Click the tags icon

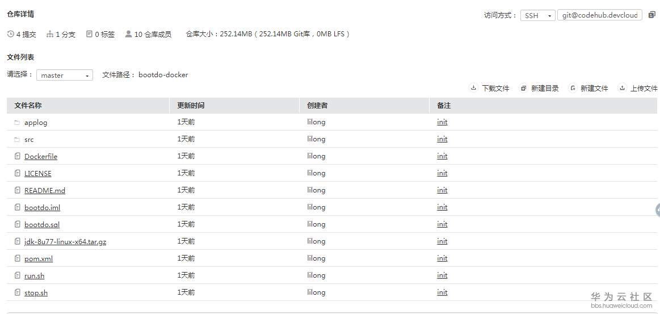[x=89, y=34]
